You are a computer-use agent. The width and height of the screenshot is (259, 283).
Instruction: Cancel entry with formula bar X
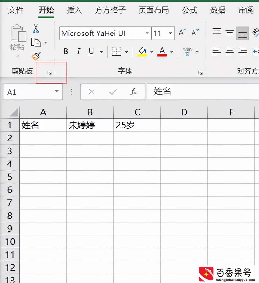[x=92, y=92]
